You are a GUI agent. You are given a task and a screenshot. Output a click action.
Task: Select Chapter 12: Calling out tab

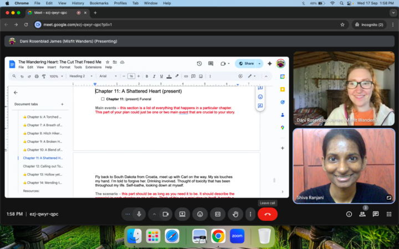pyautogui.click(x=43, y=166)
